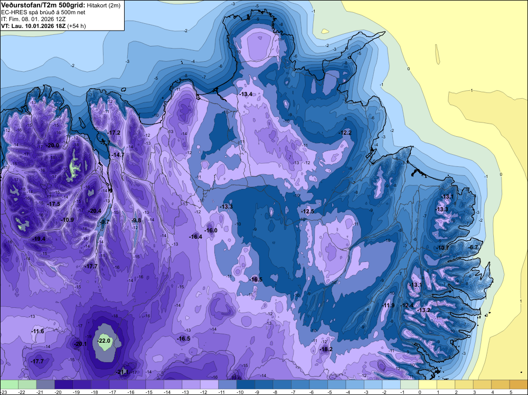Screen dimensions: 528x395
Task: Click the -12.2 map value
Action: 345,133
